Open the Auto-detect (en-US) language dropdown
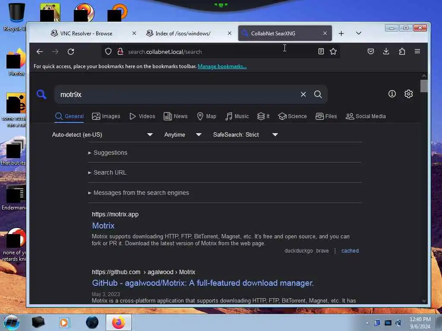Viewport: 442px width, 331px height. tap(102, 134)
